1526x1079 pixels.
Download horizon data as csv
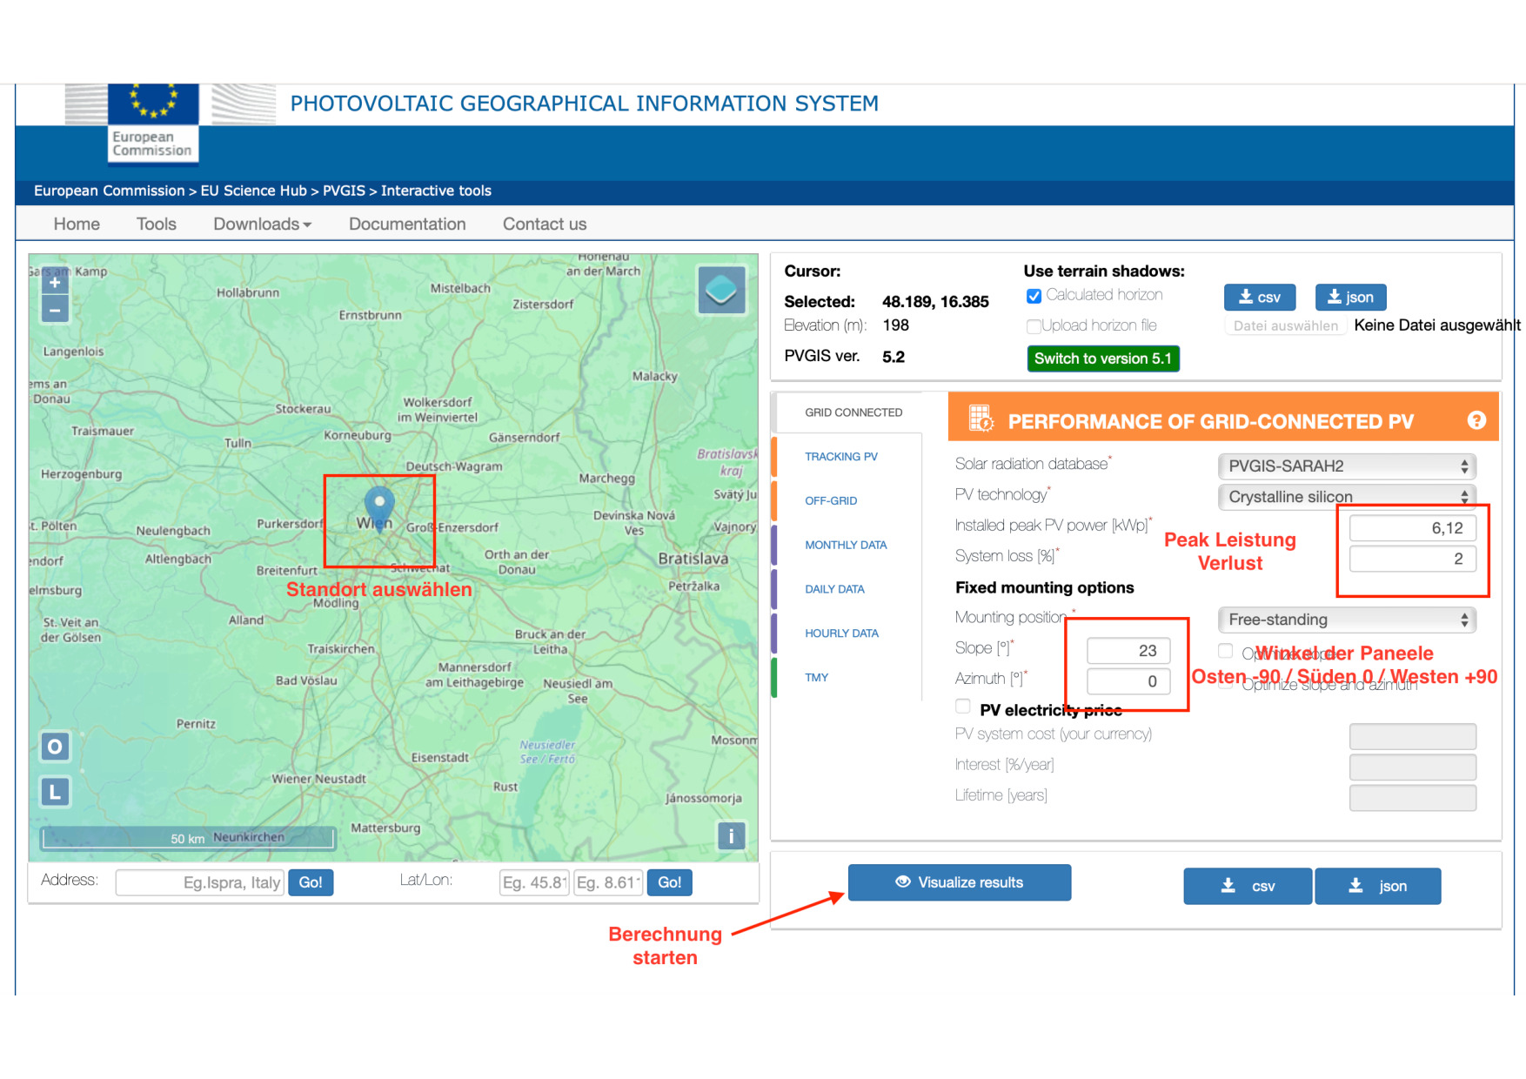(x=1260, y=298)
